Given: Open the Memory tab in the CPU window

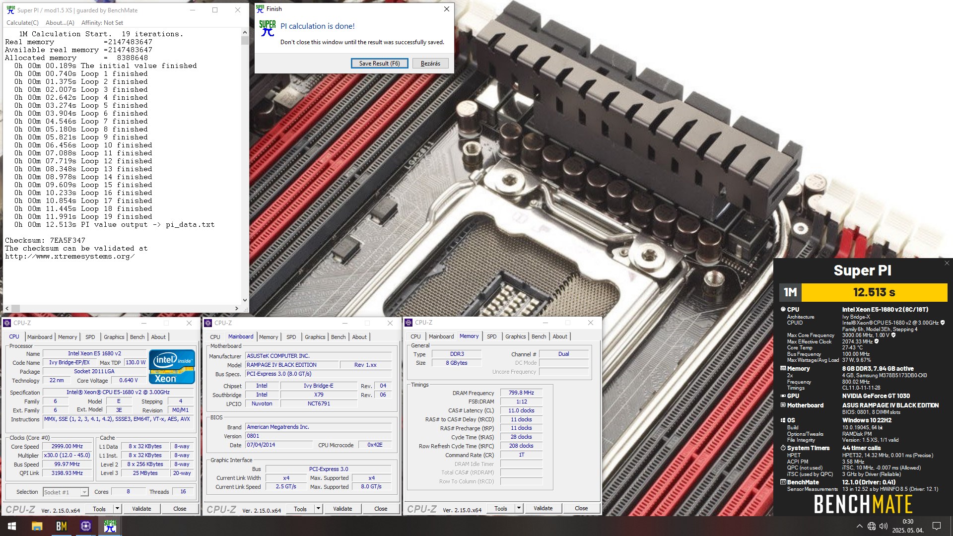Looking at the screenshot, I should (x=68, y=337).
